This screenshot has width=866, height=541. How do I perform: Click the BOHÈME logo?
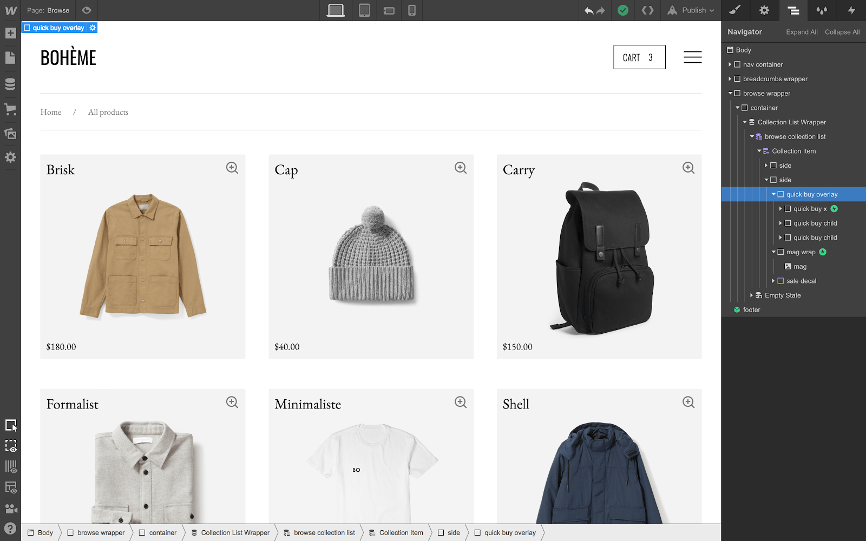click(68, 57)
